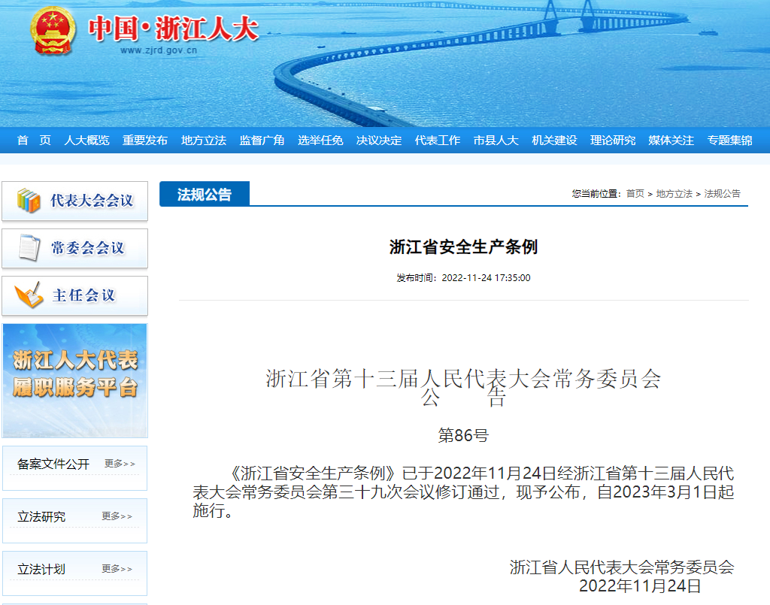Viewport: 770px width, 605px height.
Task: Open the 媒体关注 navigation item
Action: coord(671,141)
